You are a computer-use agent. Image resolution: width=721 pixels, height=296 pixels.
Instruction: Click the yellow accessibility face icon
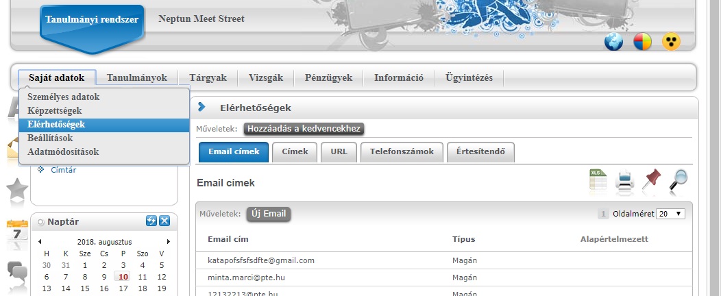[x=671, y=42]
